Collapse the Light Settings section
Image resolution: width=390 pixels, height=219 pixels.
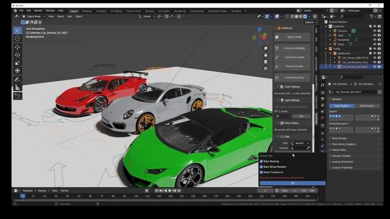click(x=292, y=100)
